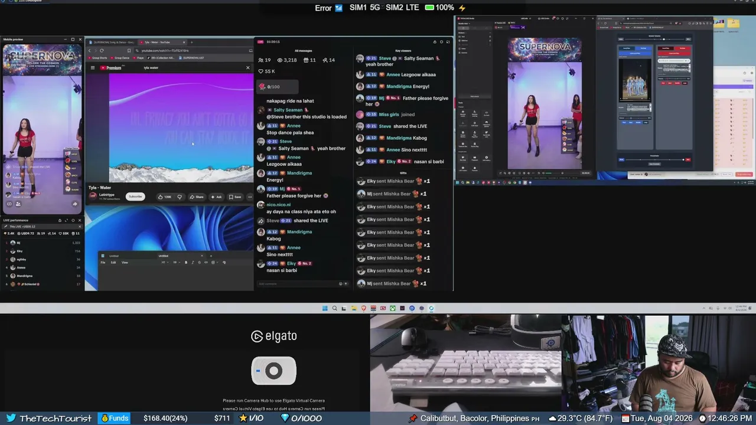Screen dimensions: 756x425
Task: Share the live from Mobile preview arrow
Action: [x=75, y=204]
